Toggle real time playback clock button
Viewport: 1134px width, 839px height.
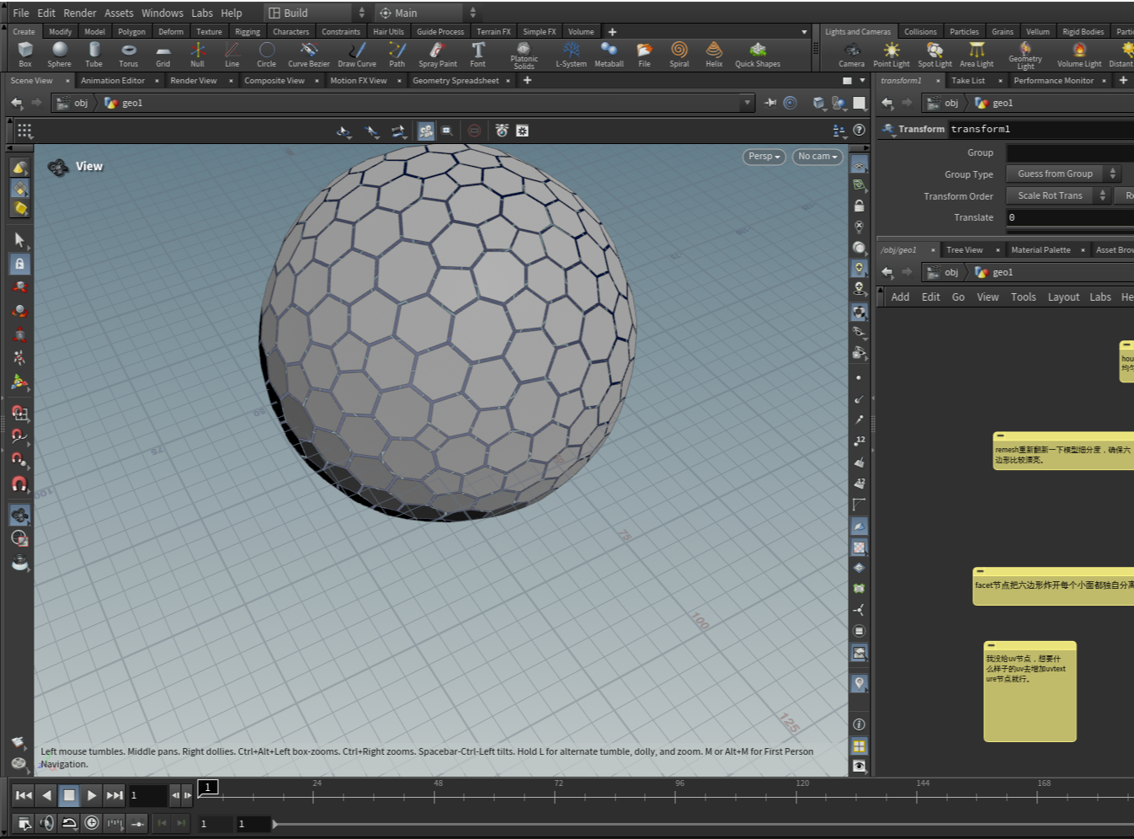tap(92, 823)
